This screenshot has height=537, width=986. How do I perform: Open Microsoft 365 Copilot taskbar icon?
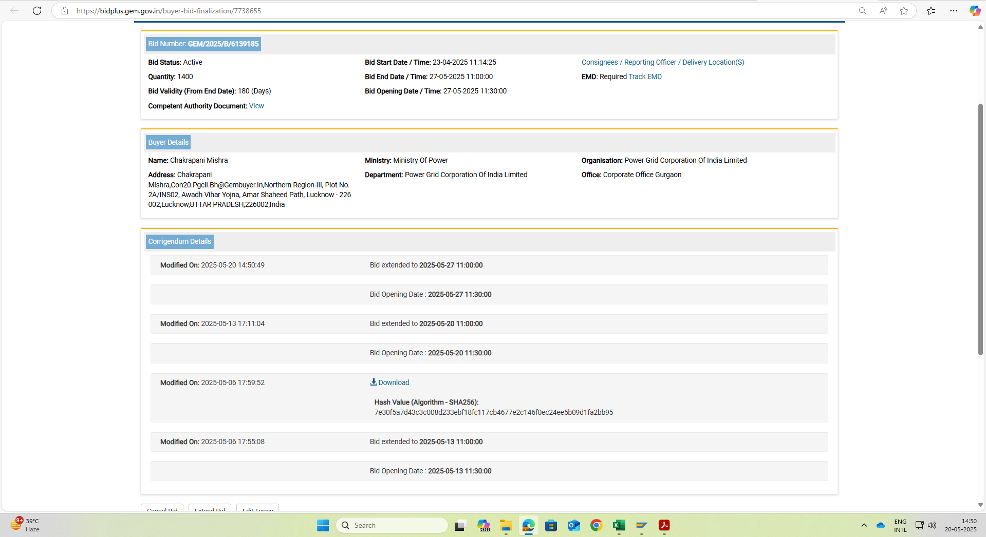point(483,525)
